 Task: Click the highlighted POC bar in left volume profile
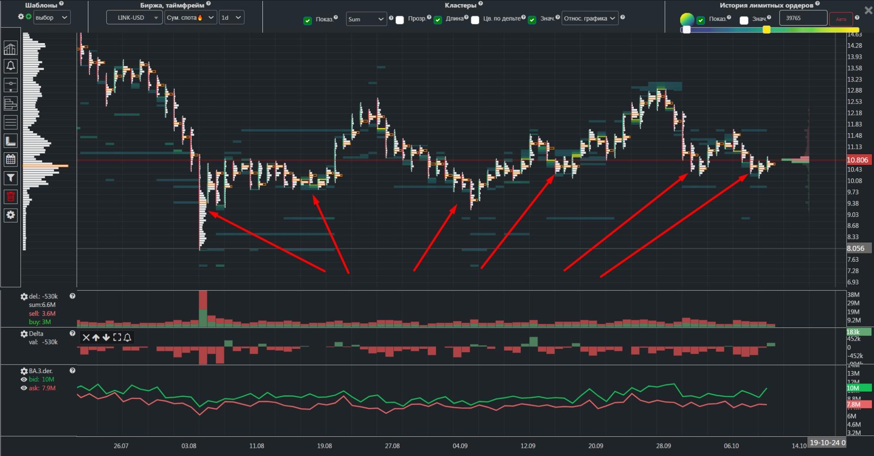[45, 166]
